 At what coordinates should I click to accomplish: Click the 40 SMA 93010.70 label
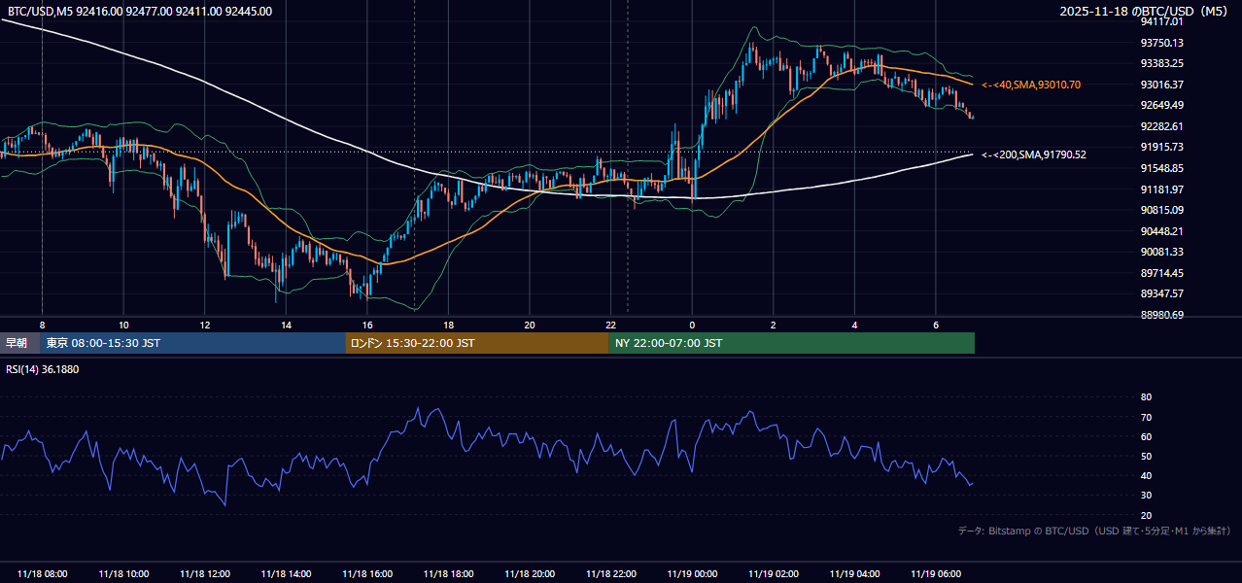[x=1031, y=85]
